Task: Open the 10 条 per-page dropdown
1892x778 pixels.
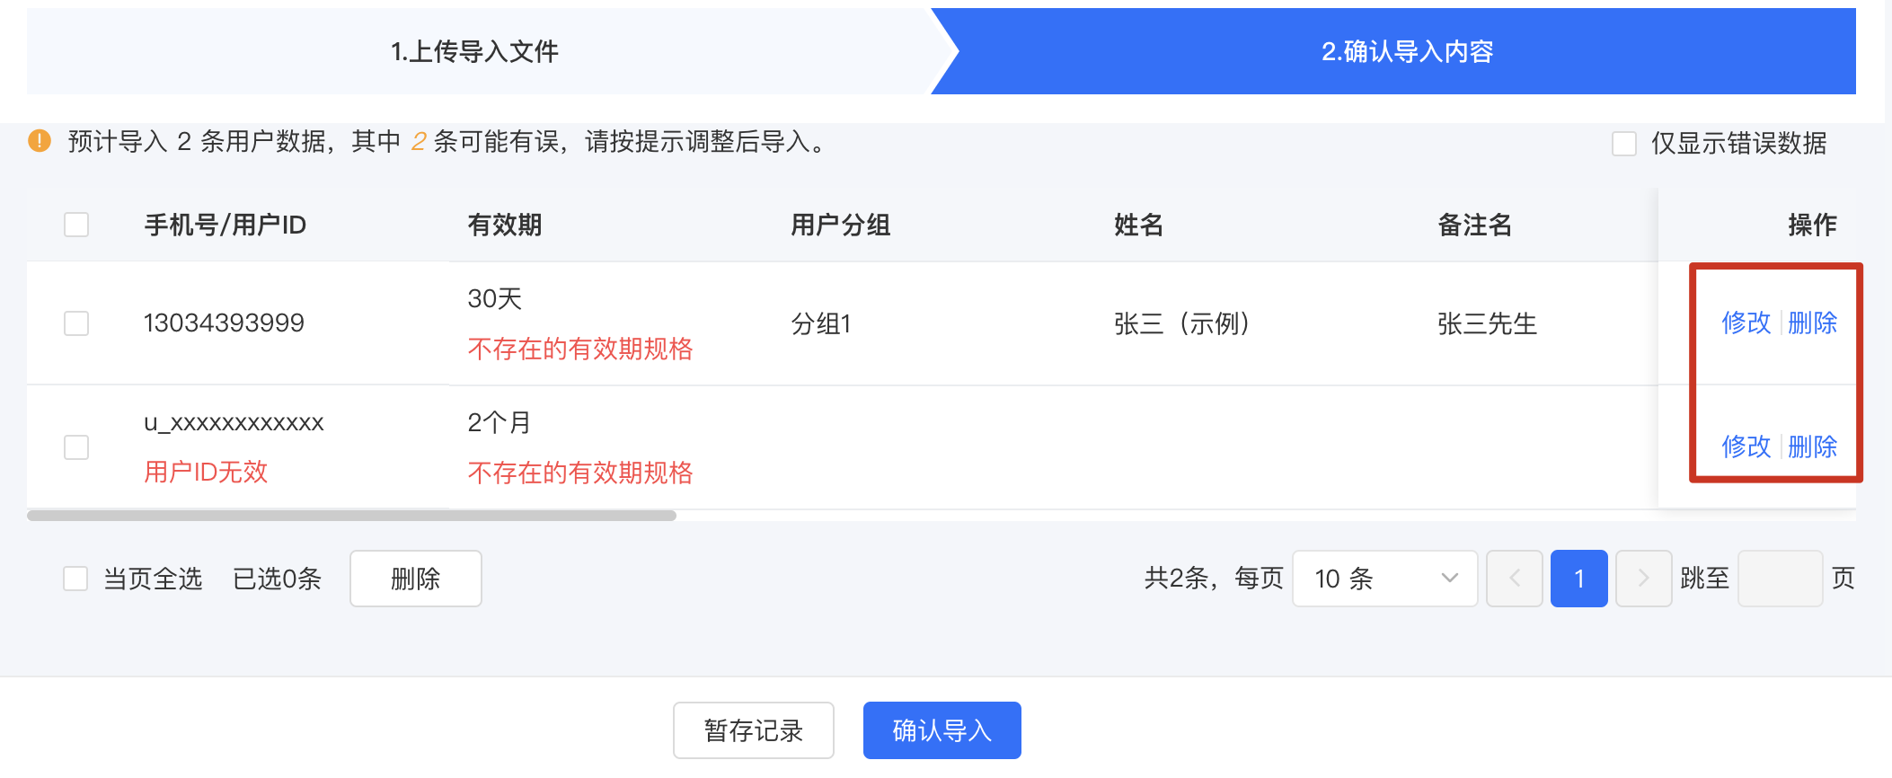Action: coord(1384,579)
